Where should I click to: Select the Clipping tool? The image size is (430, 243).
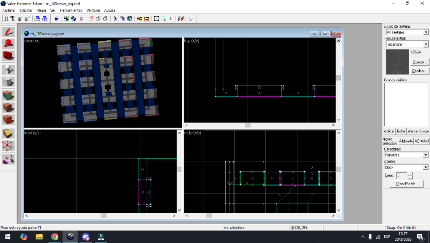[x=8, y=134]
